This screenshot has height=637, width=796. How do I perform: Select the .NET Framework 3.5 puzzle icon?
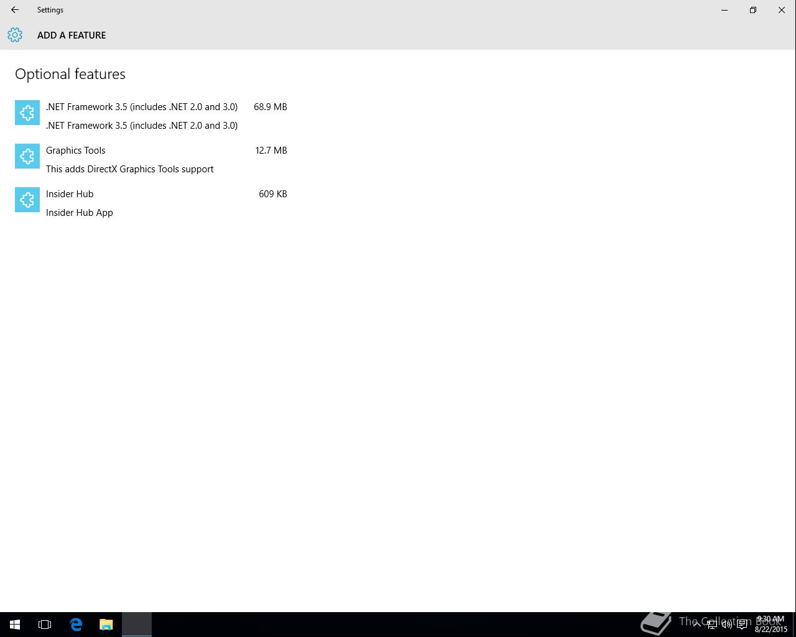pos(27,113)
